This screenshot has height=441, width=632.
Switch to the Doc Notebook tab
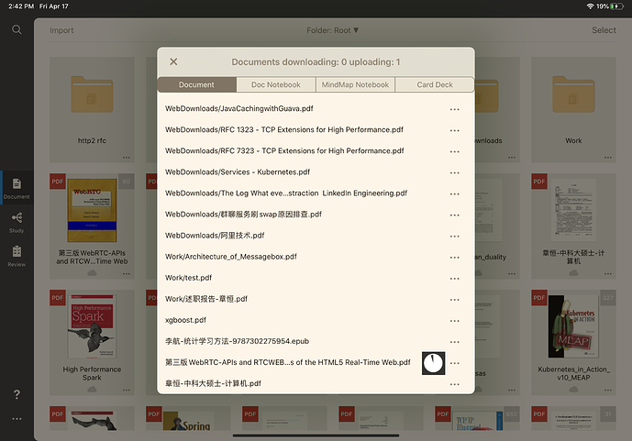(x=276, y=84)
